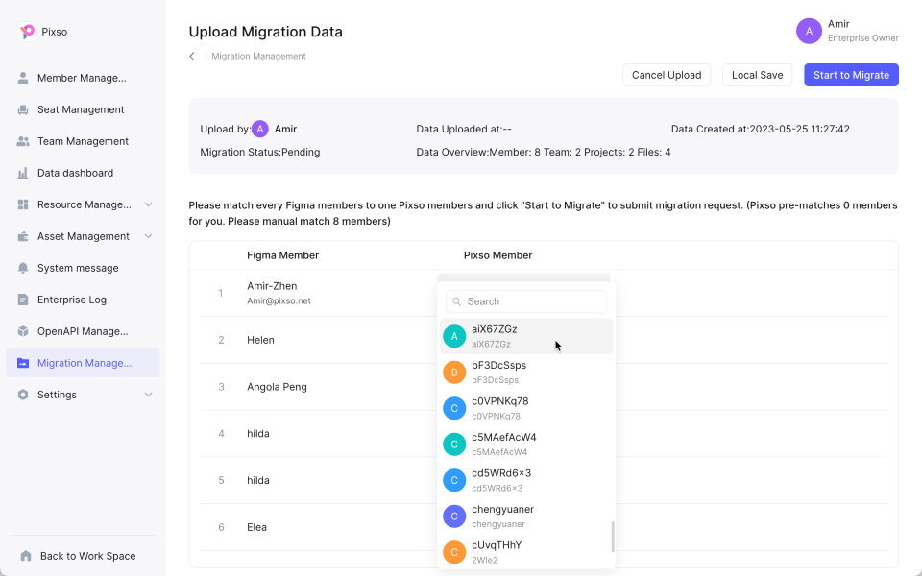Screen dimensions: 922x576
Task: Click the Cancel Upload button
Action: click(667, 75)
